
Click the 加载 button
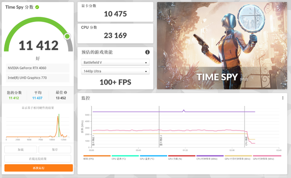click(20, 149)
